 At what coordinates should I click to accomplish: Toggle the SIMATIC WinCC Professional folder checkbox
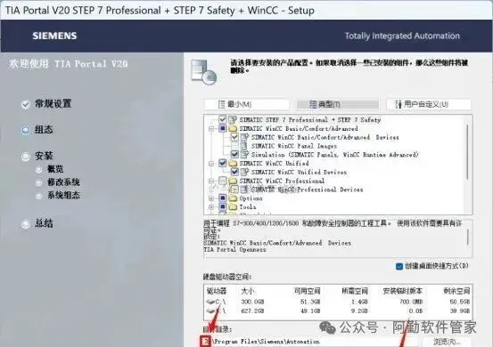pyautogui.click(x=223, y=181)
